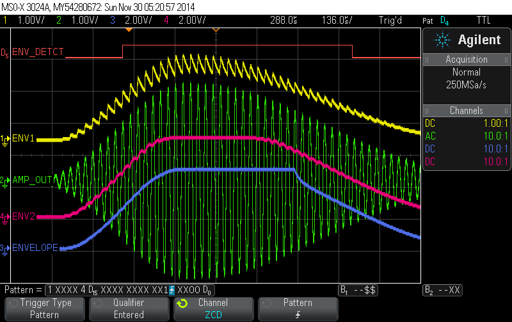
Task: Click the Trig'd status indicator
Action: [390, 20]
